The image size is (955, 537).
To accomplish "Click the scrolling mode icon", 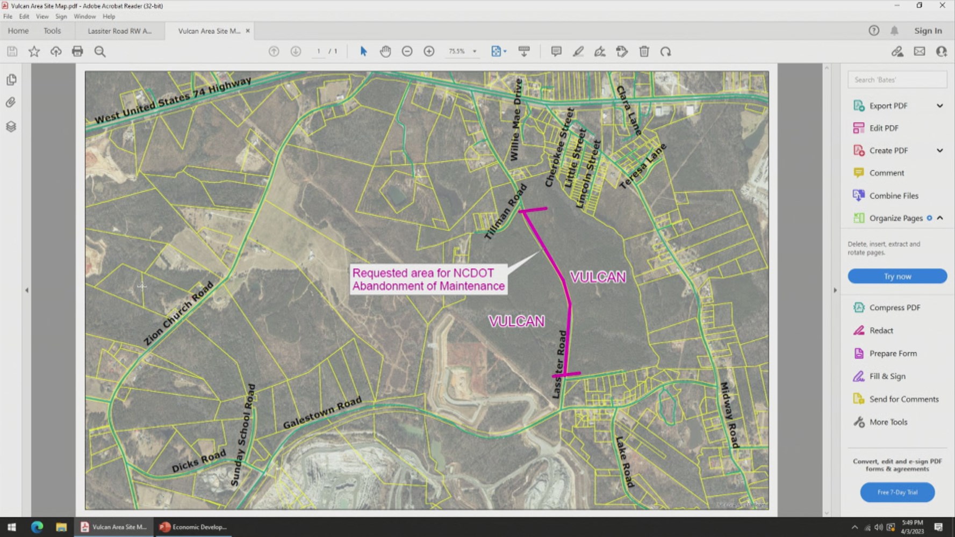I will point(524,52).
